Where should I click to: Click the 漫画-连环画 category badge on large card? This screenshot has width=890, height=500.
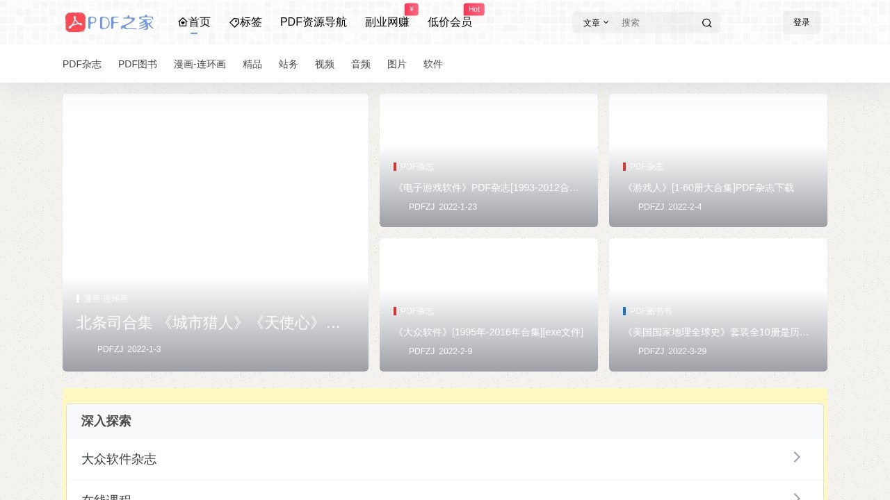point(105,299)
